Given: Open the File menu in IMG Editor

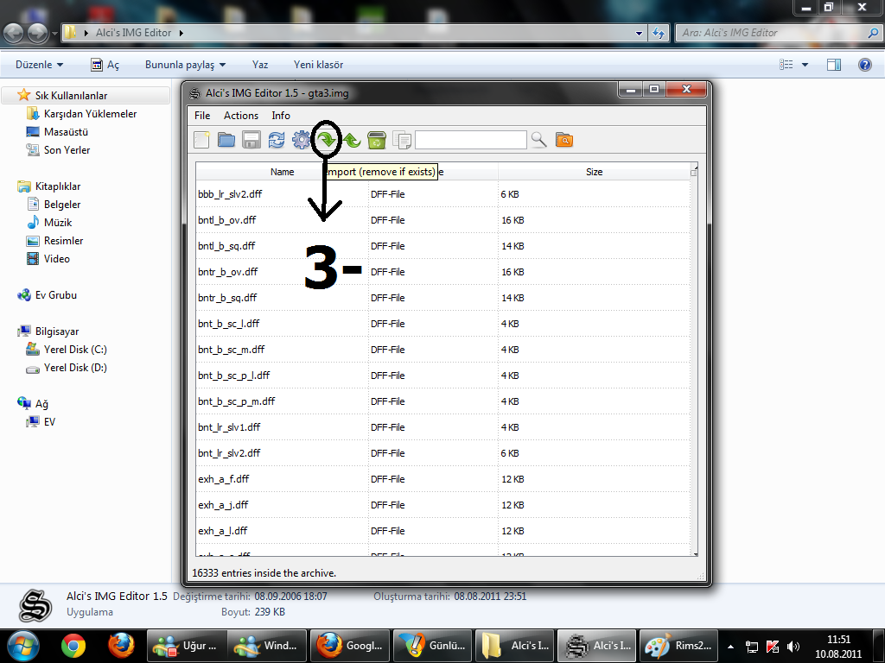Looking at the screenshot, I should 202,116.
